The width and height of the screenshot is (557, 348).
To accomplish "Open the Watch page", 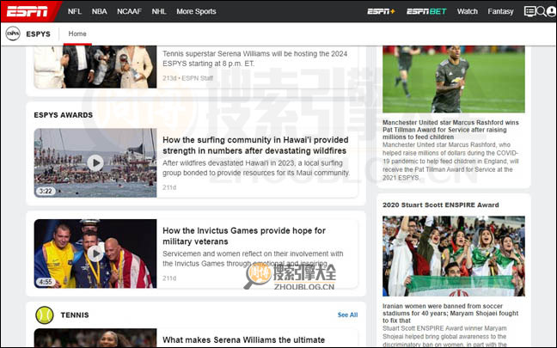I will 467,11.
